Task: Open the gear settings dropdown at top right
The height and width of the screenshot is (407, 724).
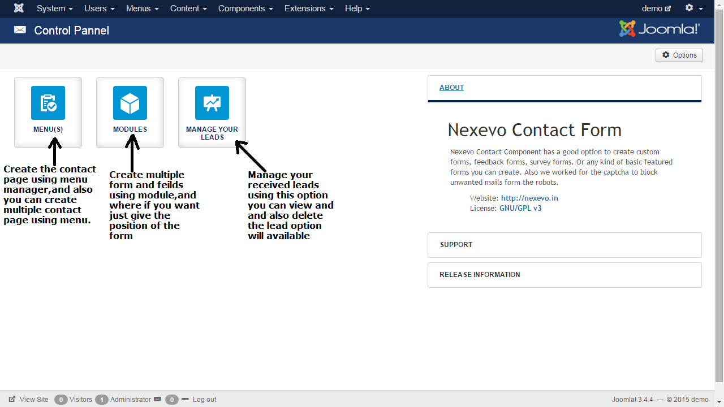Action: 694,8
